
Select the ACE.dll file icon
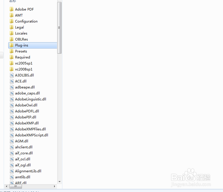click(x=12, y=81)
